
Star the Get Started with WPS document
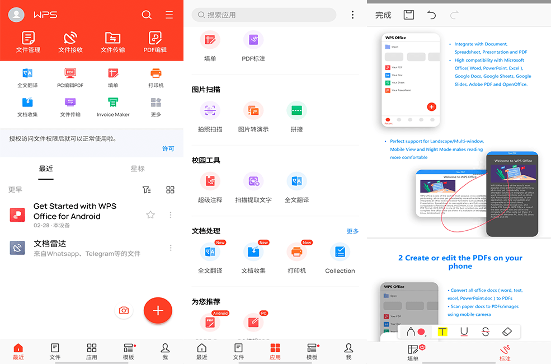pos(150,214)
